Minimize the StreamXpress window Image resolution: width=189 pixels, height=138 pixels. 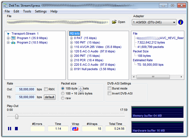tap(163, 6)
